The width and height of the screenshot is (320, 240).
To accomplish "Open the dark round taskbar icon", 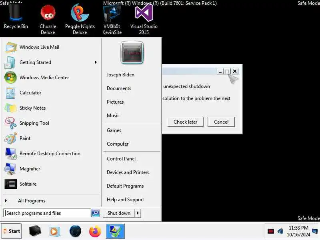I will tap(75, 231).
